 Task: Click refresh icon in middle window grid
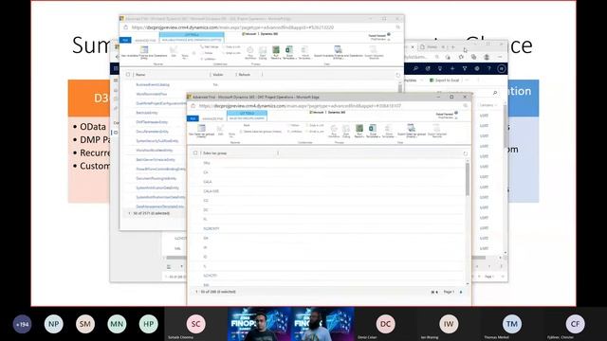(x=398, y=75)
